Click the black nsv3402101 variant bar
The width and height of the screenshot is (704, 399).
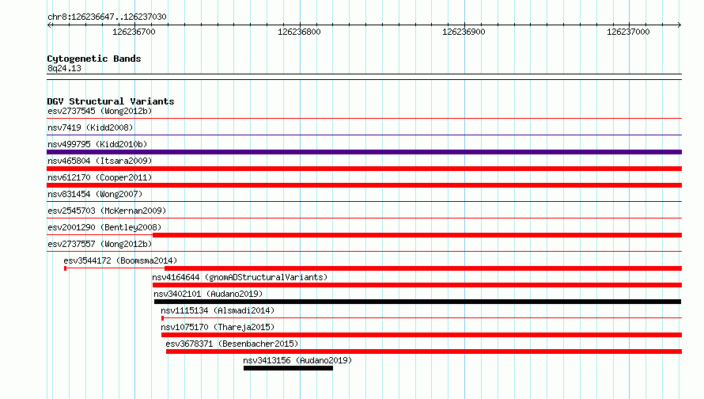coord(418,302)
